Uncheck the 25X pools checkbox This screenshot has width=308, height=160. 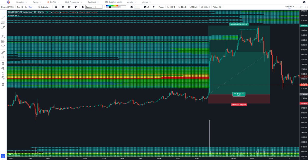click(180, 7)
